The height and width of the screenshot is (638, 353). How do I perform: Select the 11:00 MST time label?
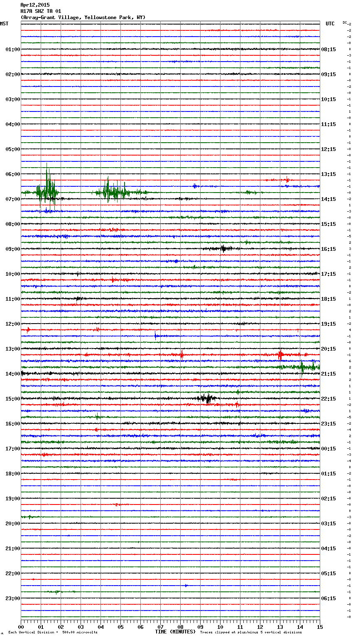point(12,299)
